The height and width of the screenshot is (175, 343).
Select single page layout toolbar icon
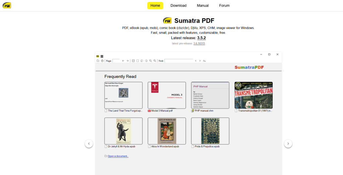(138, 61)
